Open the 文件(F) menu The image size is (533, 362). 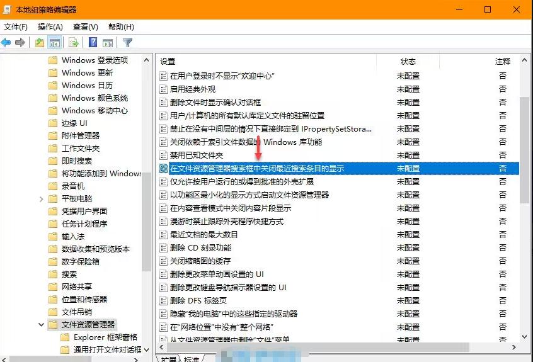16,27
